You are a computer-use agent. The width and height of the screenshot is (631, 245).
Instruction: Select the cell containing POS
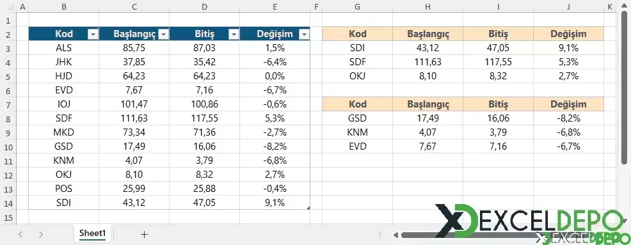pos(63,189)
